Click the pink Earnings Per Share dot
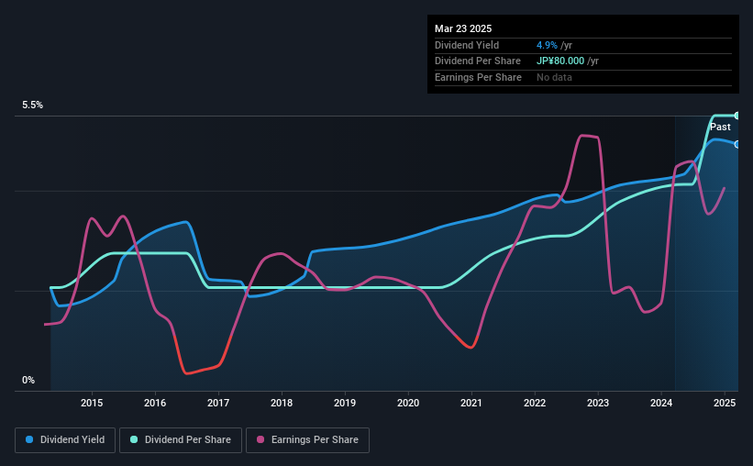This screenshot has width=753, height=466. pos(260,439)
